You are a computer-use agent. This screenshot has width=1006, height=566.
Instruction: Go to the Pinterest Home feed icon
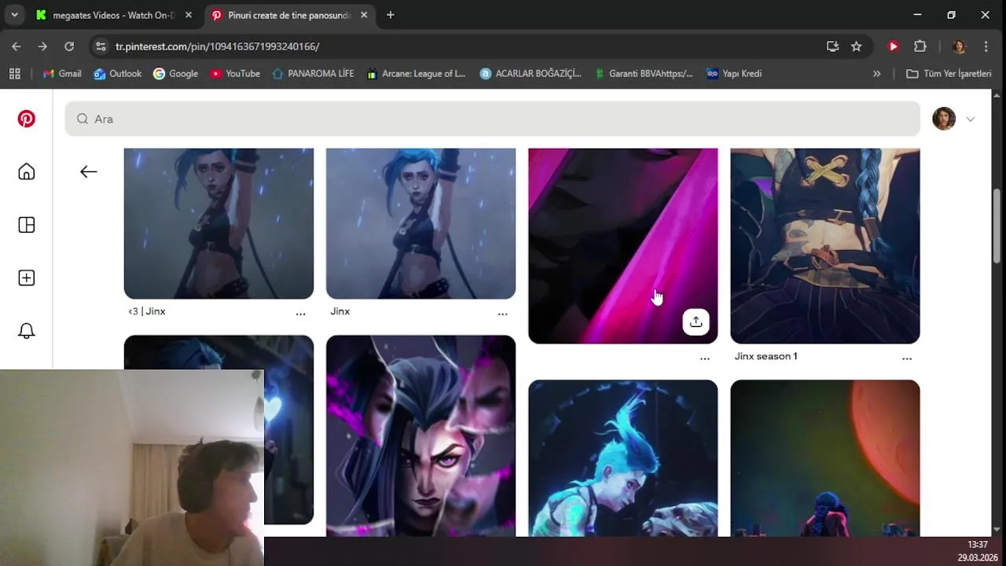(27, 172)
